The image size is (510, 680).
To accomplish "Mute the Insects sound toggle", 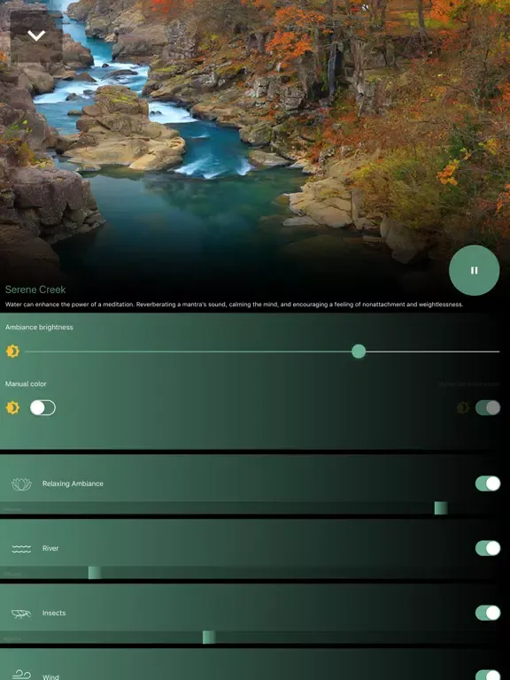I will 488,613.
